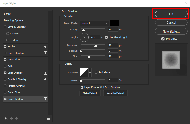Image resolution: width=190 pixels, height=124 pixels.
Task: Enable Bevel & Emboss checkbox
Action: point(5,27)
